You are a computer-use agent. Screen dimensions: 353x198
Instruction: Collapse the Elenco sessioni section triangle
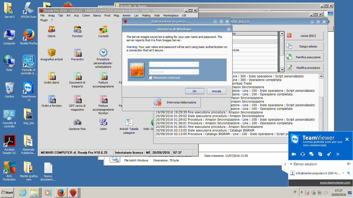[291, 164]
